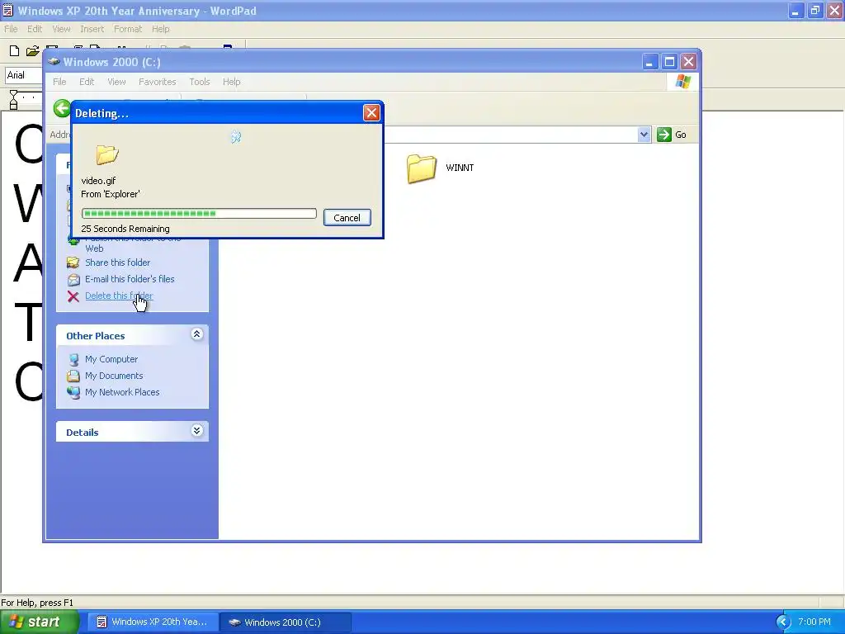The width and height of the screenshot is (845, 634).
Task: Click the Start button
Action: [40, 622]
